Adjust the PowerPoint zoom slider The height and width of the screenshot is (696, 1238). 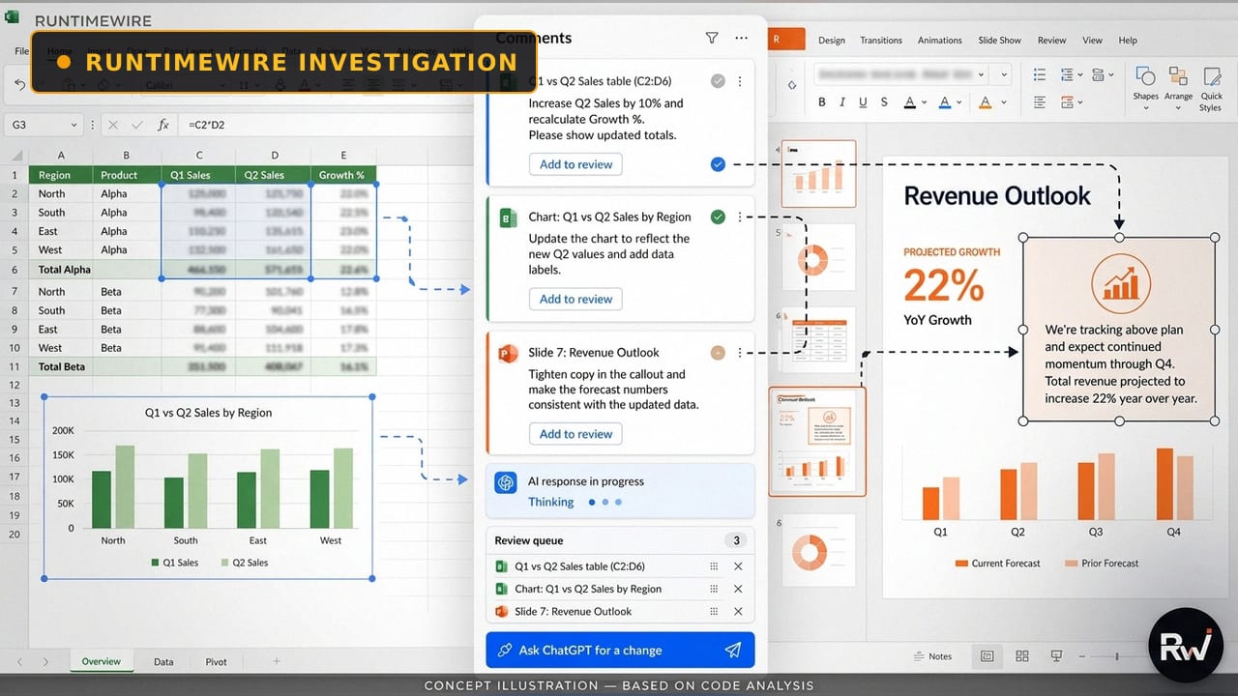coord(1117,656)
